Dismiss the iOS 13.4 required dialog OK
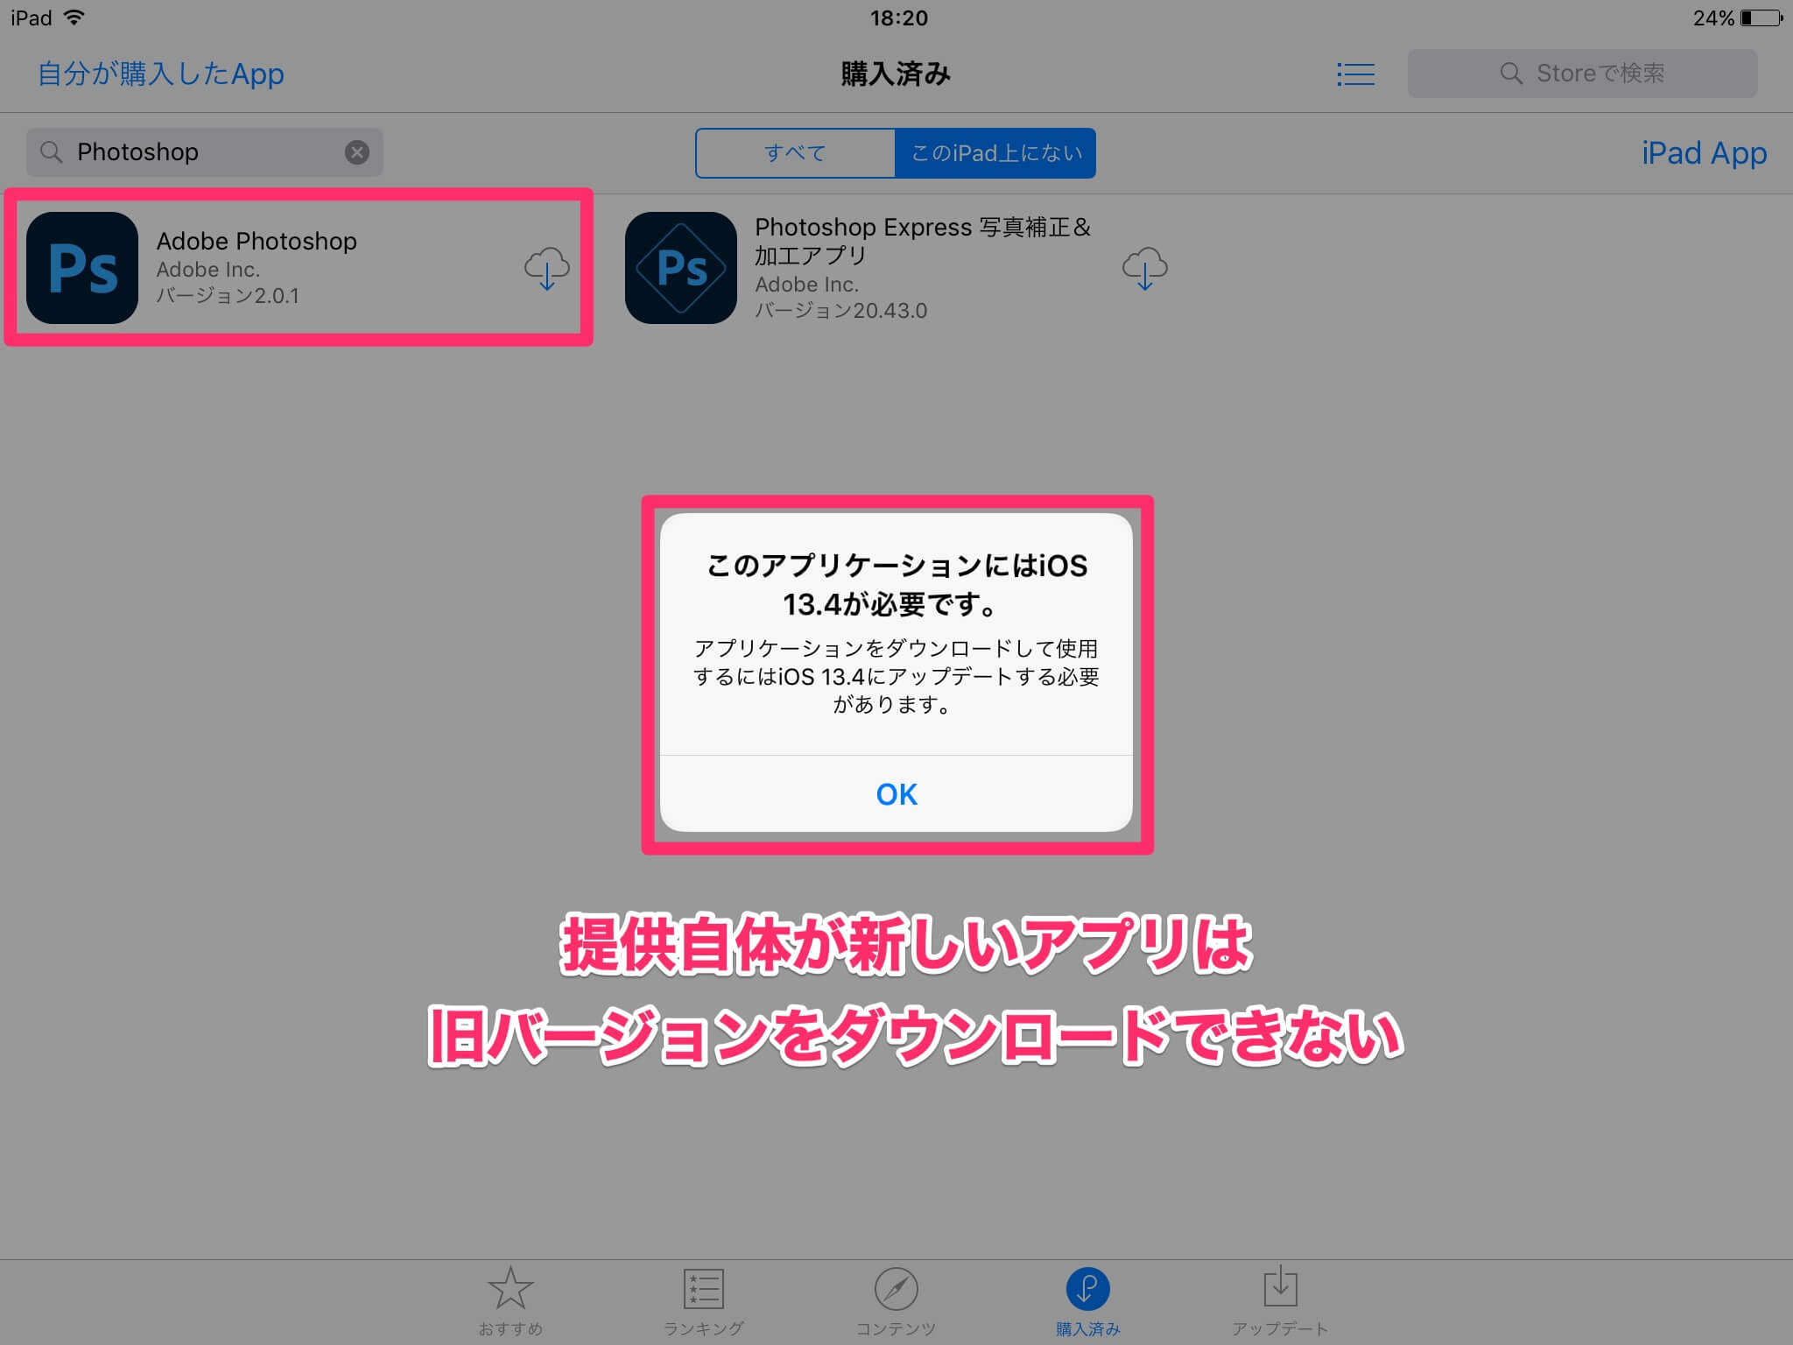Screen dimensions: 1793x1345 coord(896,792)
